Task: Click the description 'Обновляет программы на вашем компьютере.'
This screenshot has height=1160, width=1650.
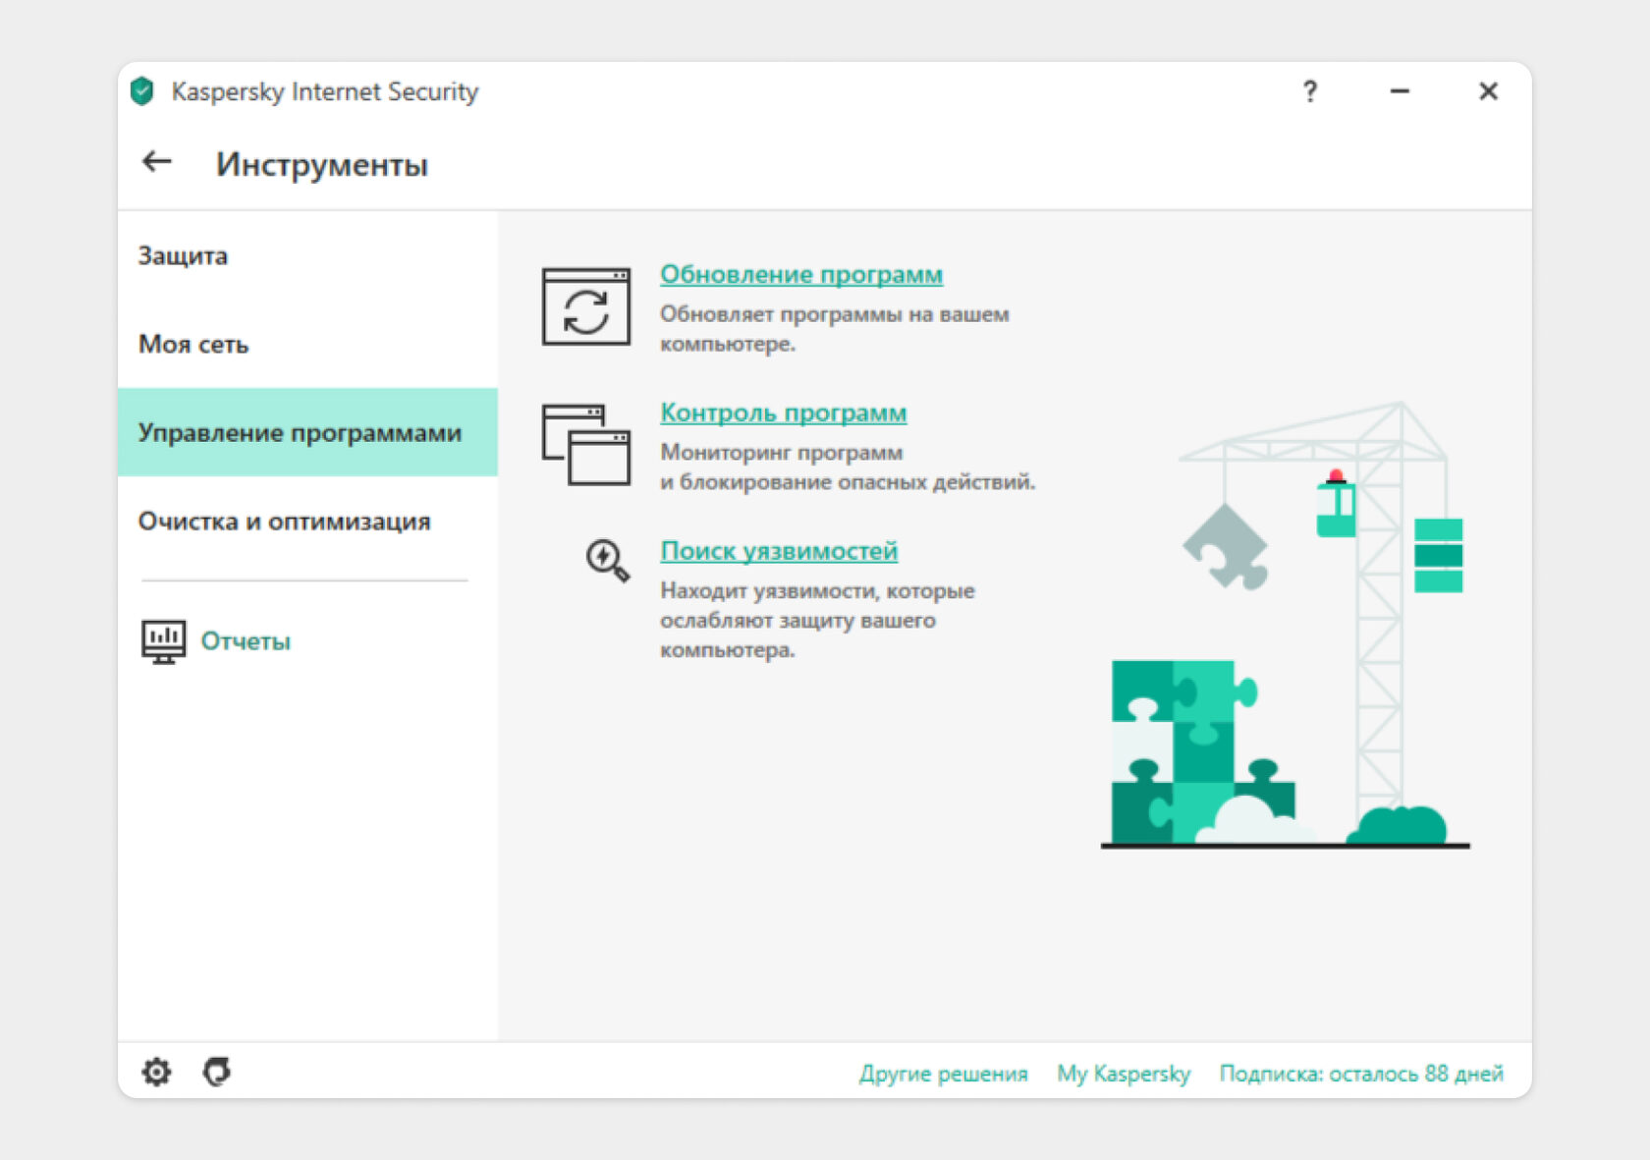Action: (x=835, y=329)
